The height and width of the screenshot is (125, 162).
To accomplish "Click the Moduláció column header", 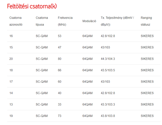I will [89, 21].
